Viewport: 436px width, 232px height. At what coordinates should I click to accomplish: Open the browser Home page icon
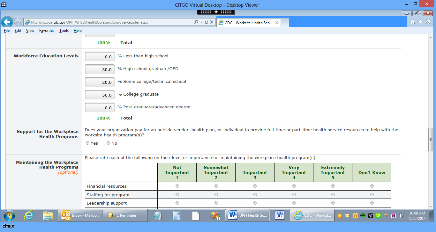click(412, 22)
